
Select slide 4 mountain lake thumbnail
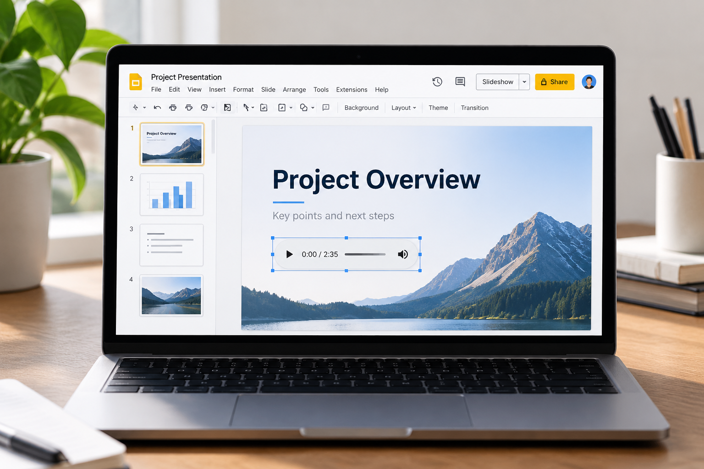[x=171, y=295]
